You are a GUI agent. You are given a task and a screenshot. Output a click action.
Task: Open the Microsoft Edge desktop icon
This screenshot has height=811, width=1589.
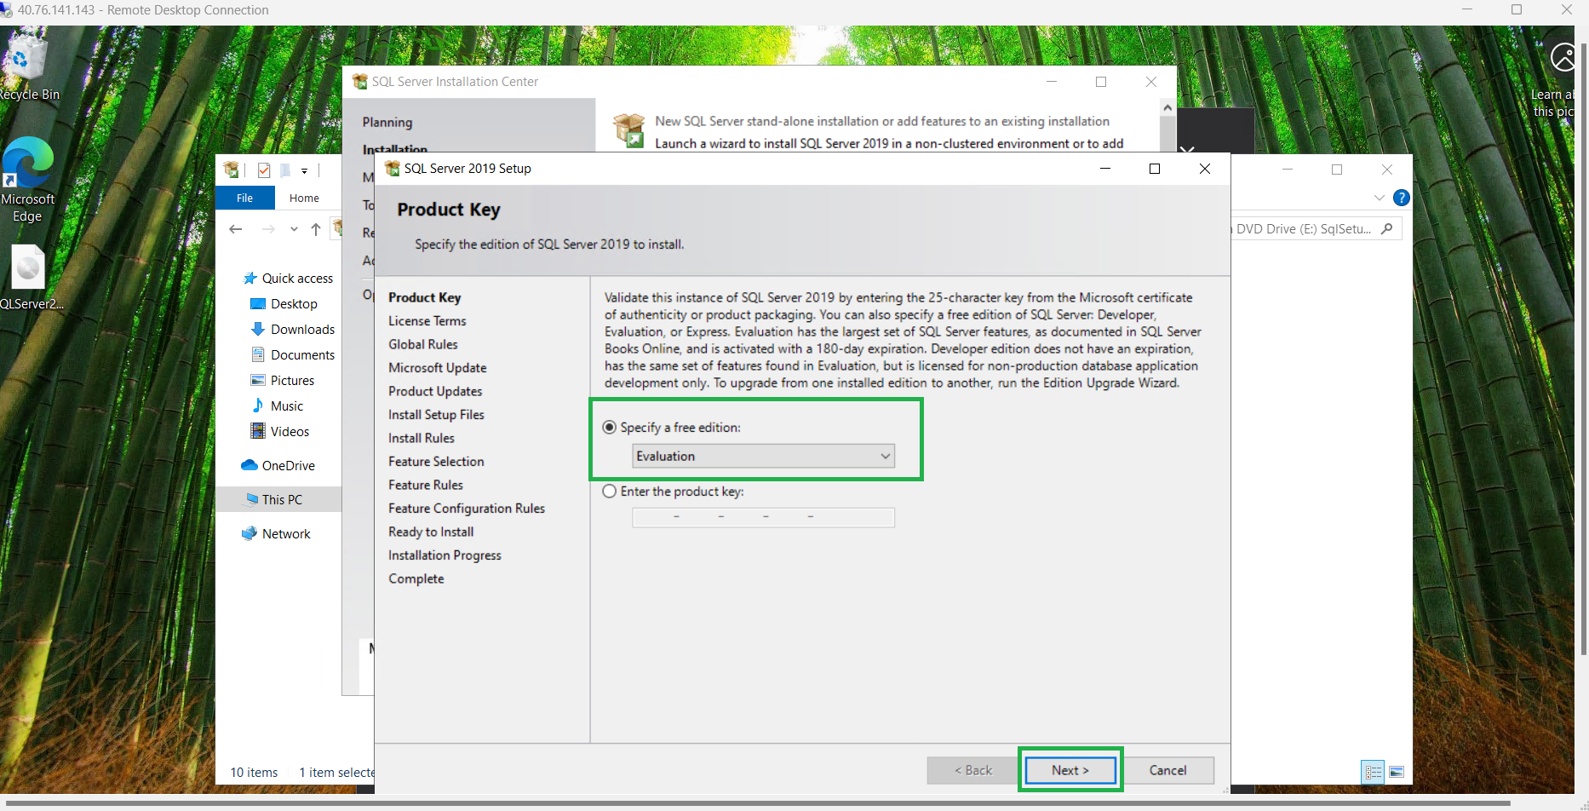pyautogui.click(x=28, y=180)
